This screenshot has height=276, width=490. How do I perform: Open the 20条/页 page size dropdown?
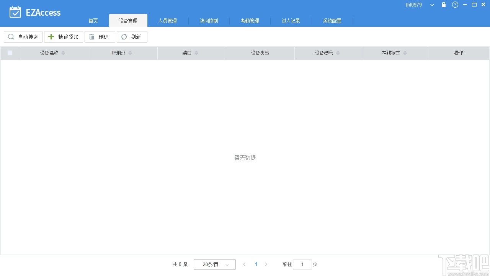(214, 264)
